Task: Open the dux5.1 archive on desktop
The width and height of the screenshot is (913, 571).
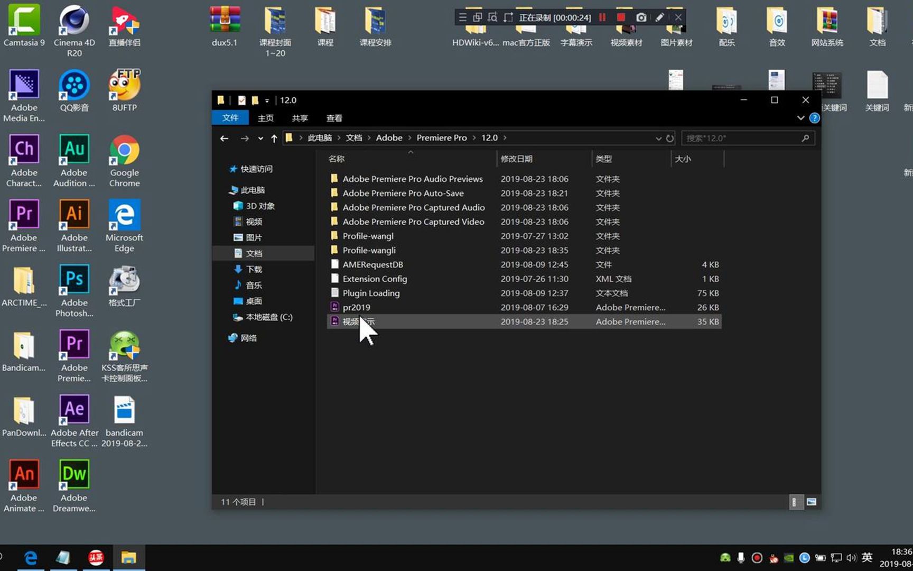Action: pyautogui.click(x=225, y=25)
